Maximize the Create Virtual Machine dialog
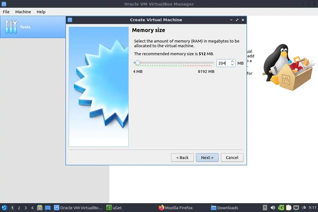 tap(237, 20)
